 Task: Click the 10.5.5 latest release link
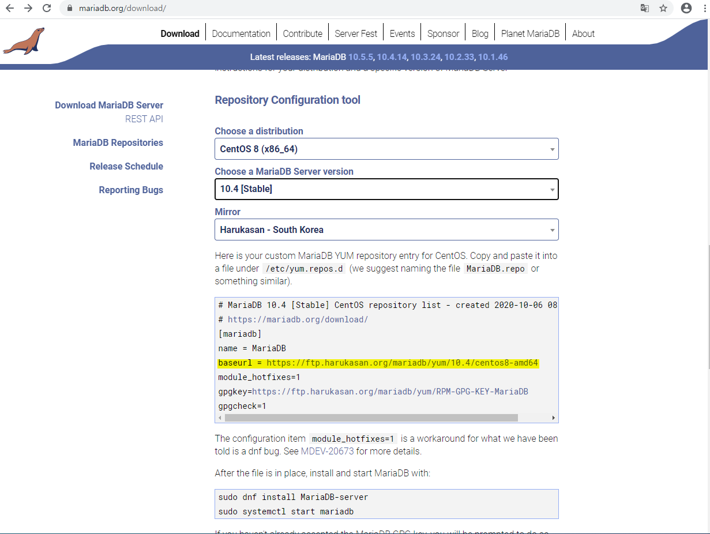[x=361, y=57]
